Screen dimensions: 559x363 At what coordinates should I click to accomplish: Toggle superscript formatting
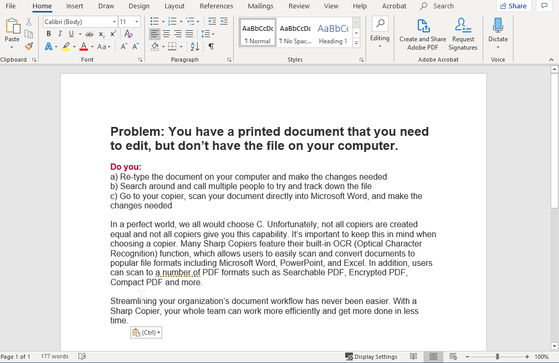click(x=113, y=34)
